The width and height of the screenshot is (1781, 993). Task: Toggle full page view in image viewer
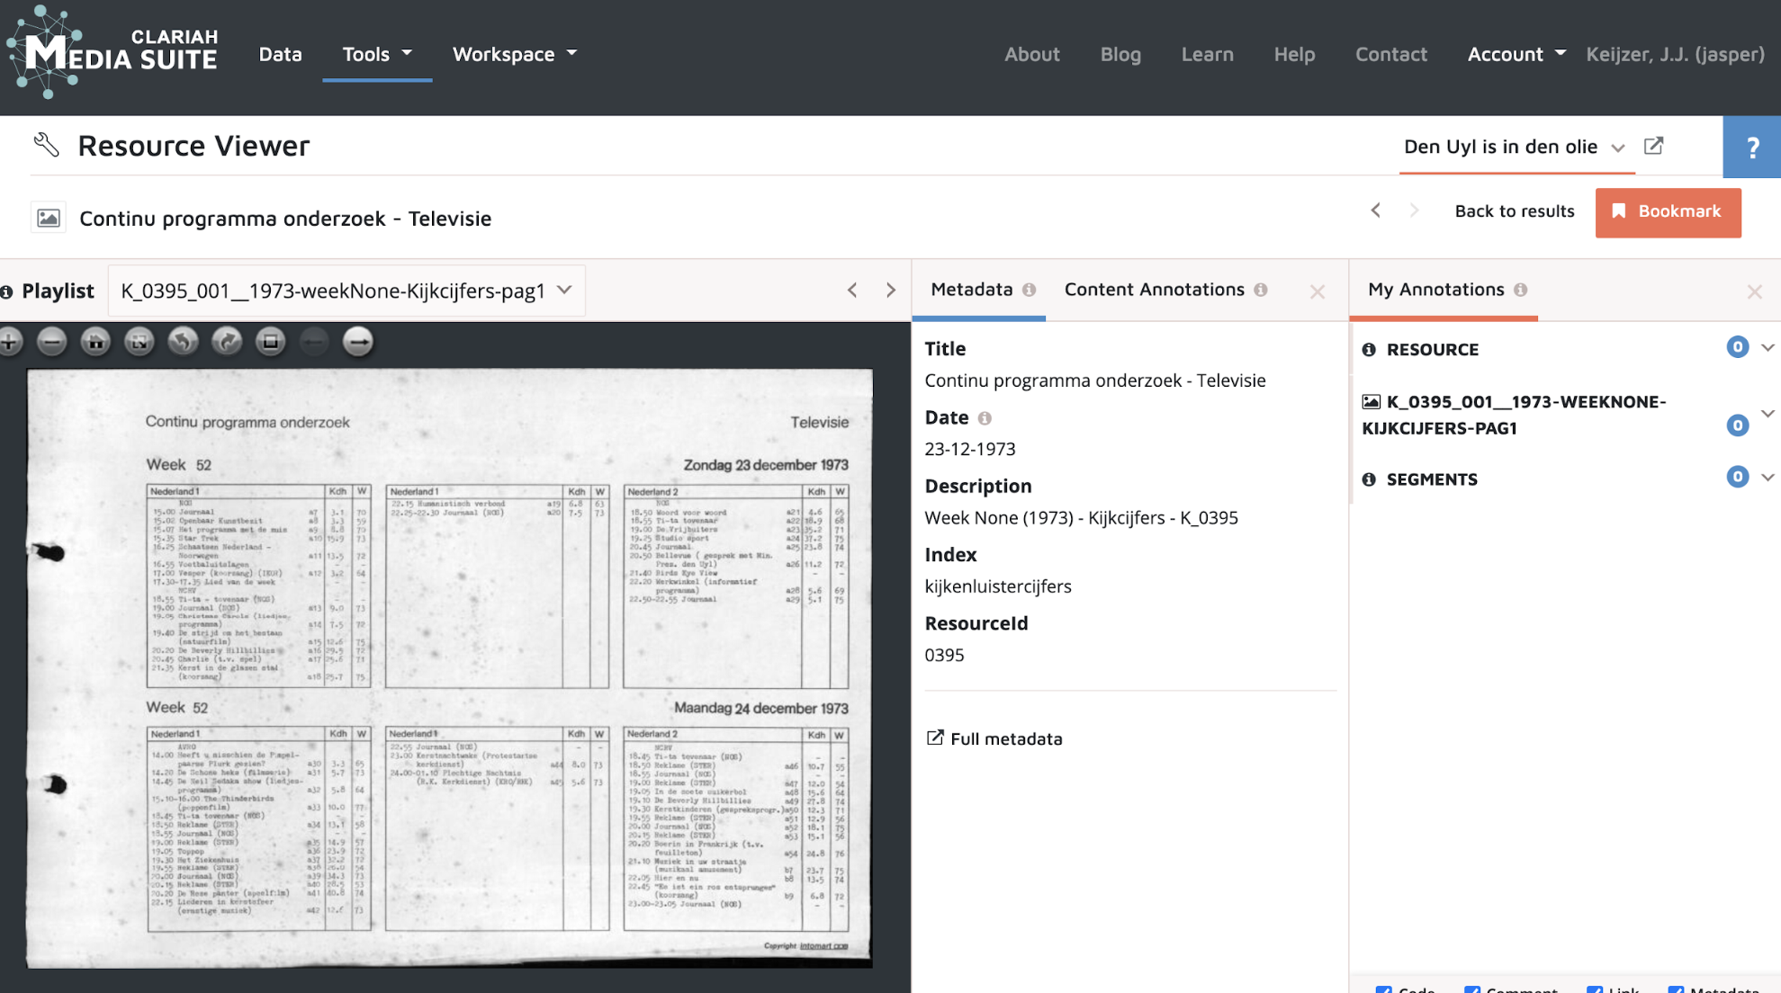(x=139, y=342)
